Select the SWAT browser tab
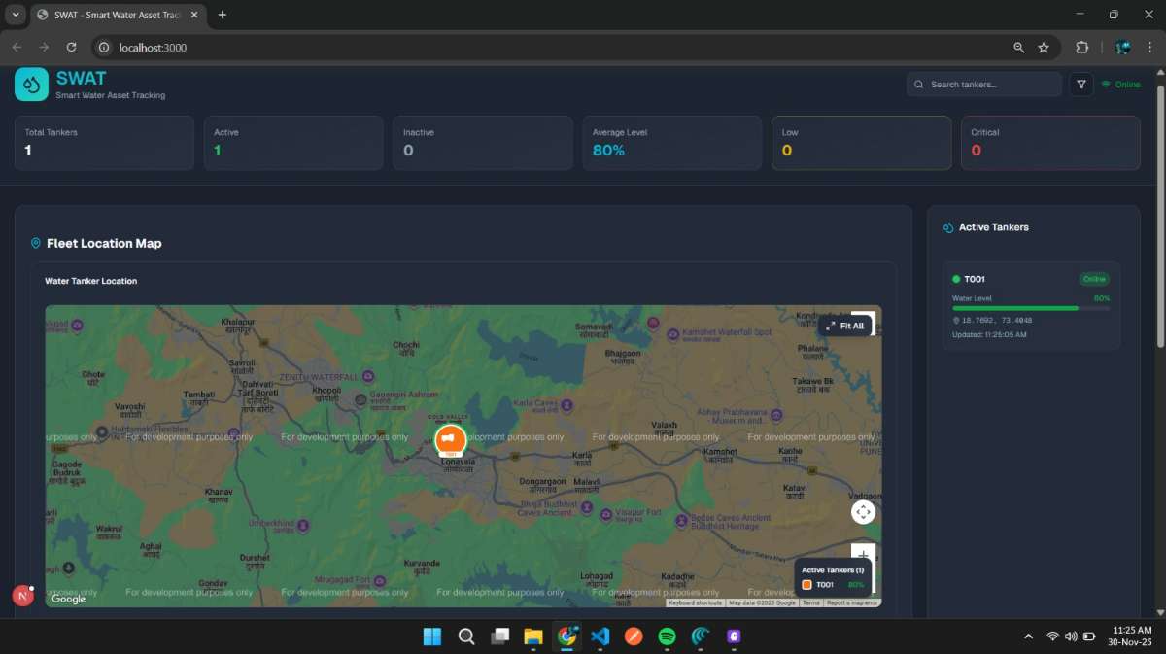 click(117, 15)
